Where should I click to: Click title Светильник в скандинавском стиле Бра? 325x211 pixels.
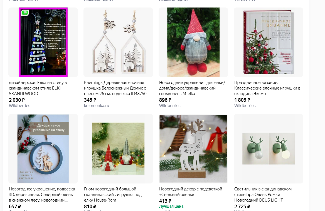(263, 194)
